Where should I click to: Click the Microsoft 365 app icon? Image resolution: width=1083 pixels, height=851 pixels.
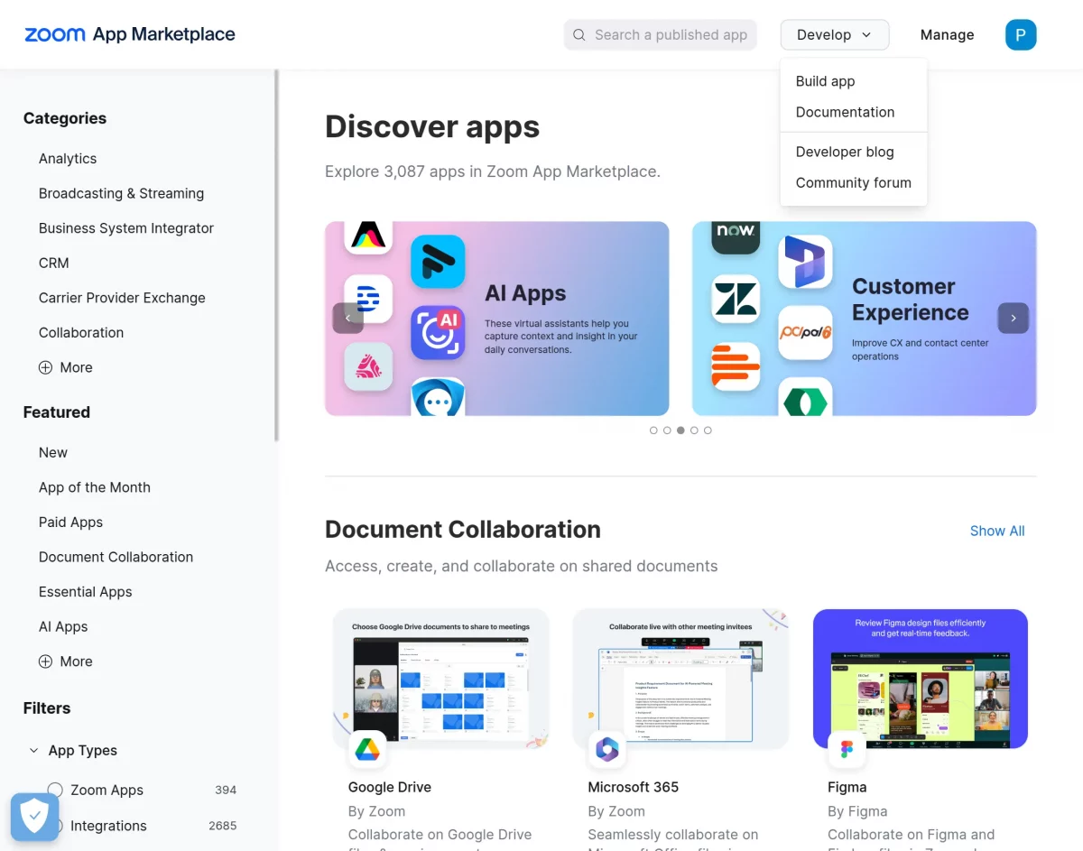click(x=606, y=749)
